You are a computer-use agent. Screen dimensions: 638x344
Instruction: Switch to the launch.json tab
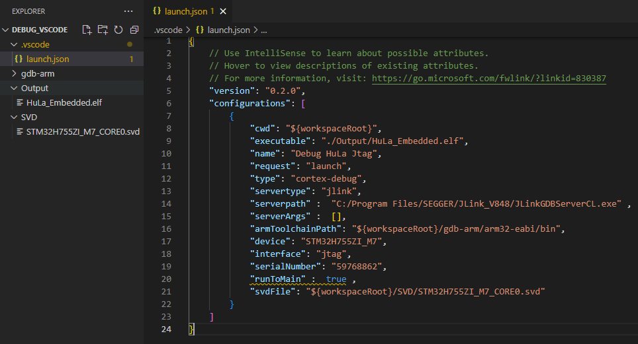[x=189, y=11]
